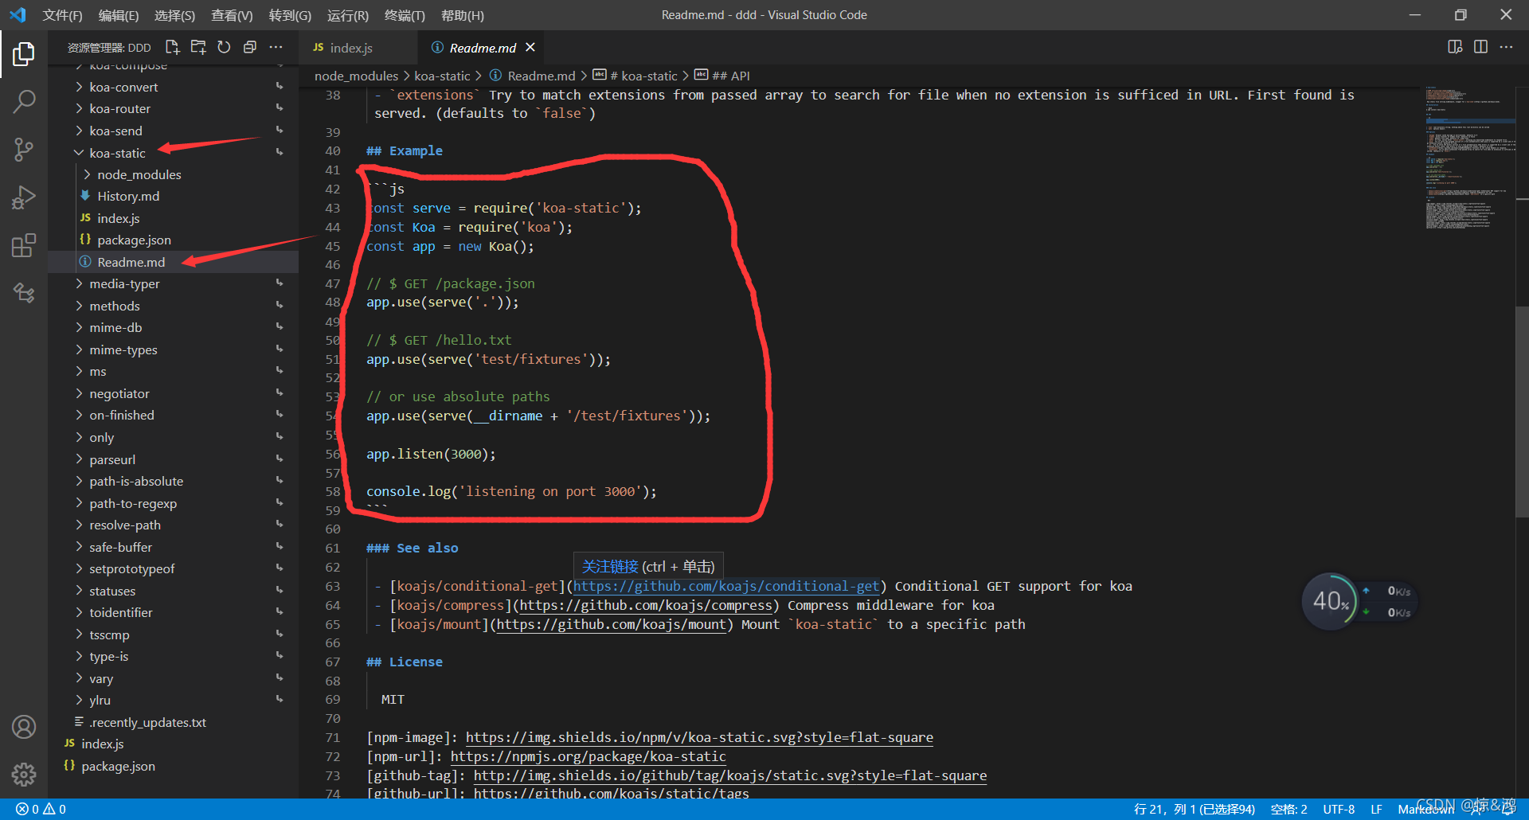Open editor More Actions ellipsis
The width and height of the screenshot is (1529, 820).
1506,47
